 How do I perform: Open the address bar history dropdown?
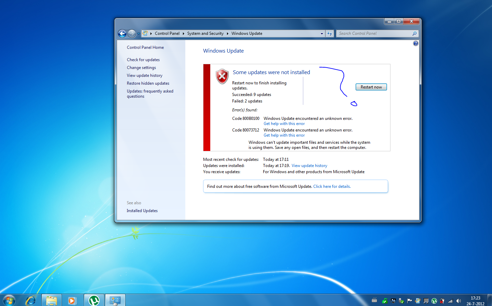point(322,33)
